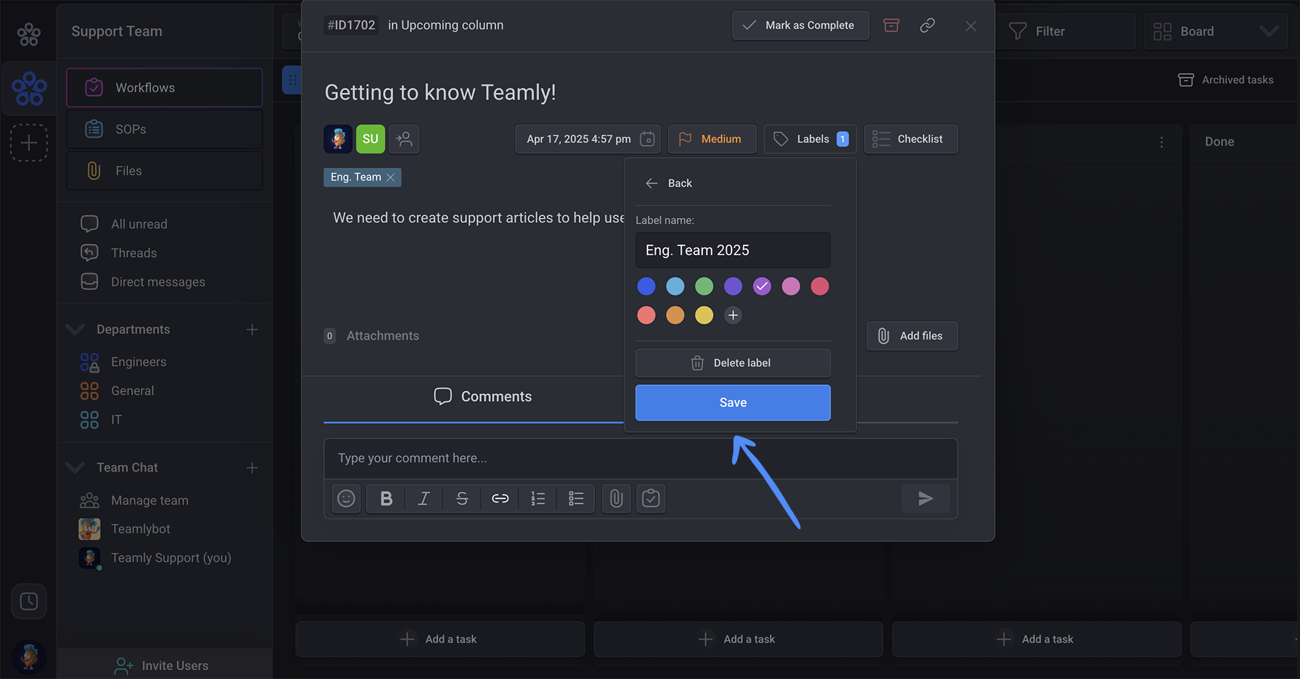1300x679 pixels.
Task: Select the indigo label color
Action: pyautogui.click(x=733, y=286)
